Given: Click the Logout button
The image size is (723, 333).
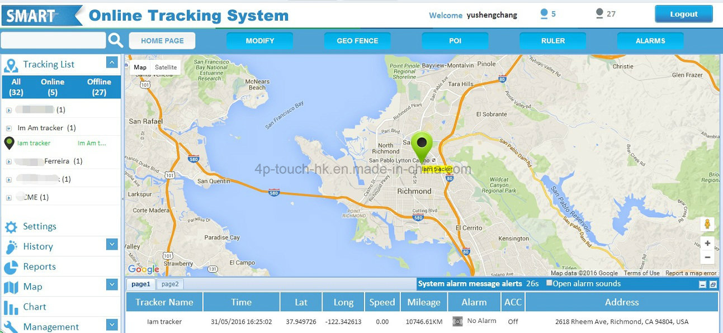Looking at the screenshot, I should pos(684,15).
